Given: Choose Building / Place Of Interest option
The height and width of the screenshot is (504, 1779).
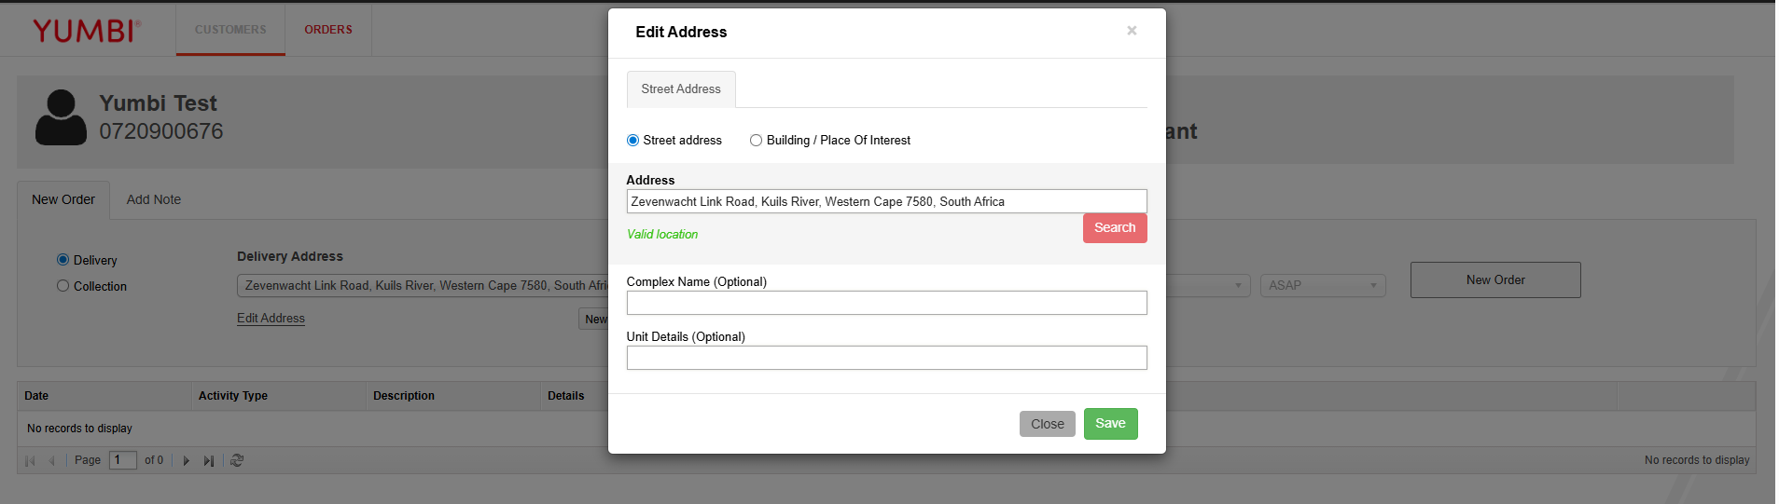Looking at the screenshot, I should coord(756,141).
